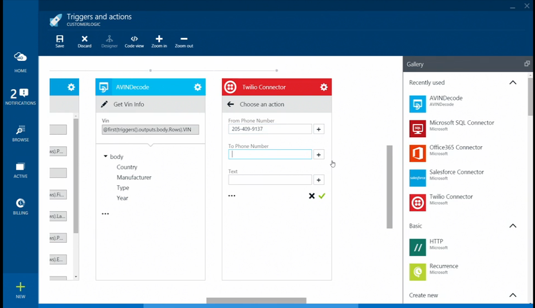This screenshot has height=308, width=535.
Task: Collapse the body tree node
Action: pyautogui.click(x=106, y=157)
